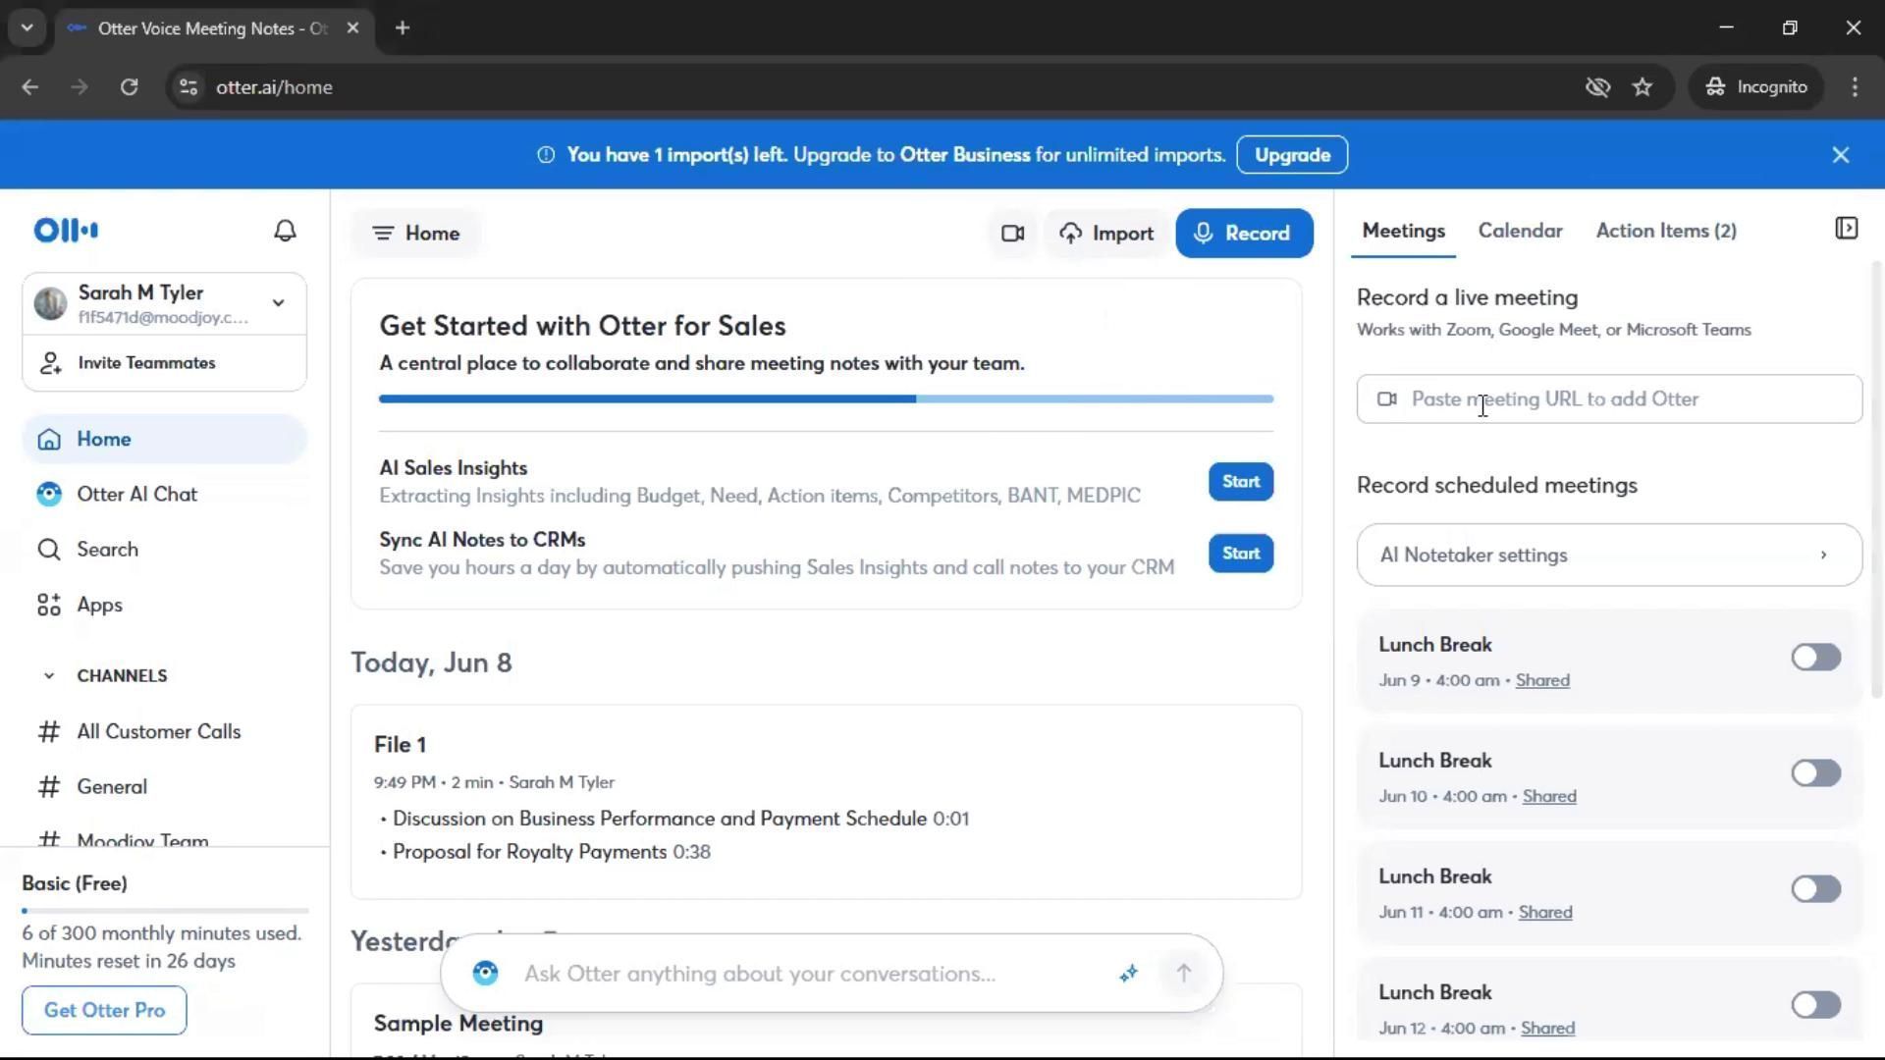The width and height of the screenshot is (1885, 1060).
Task: Open Apps in left sidebar
Action: (x=99, y=606)
